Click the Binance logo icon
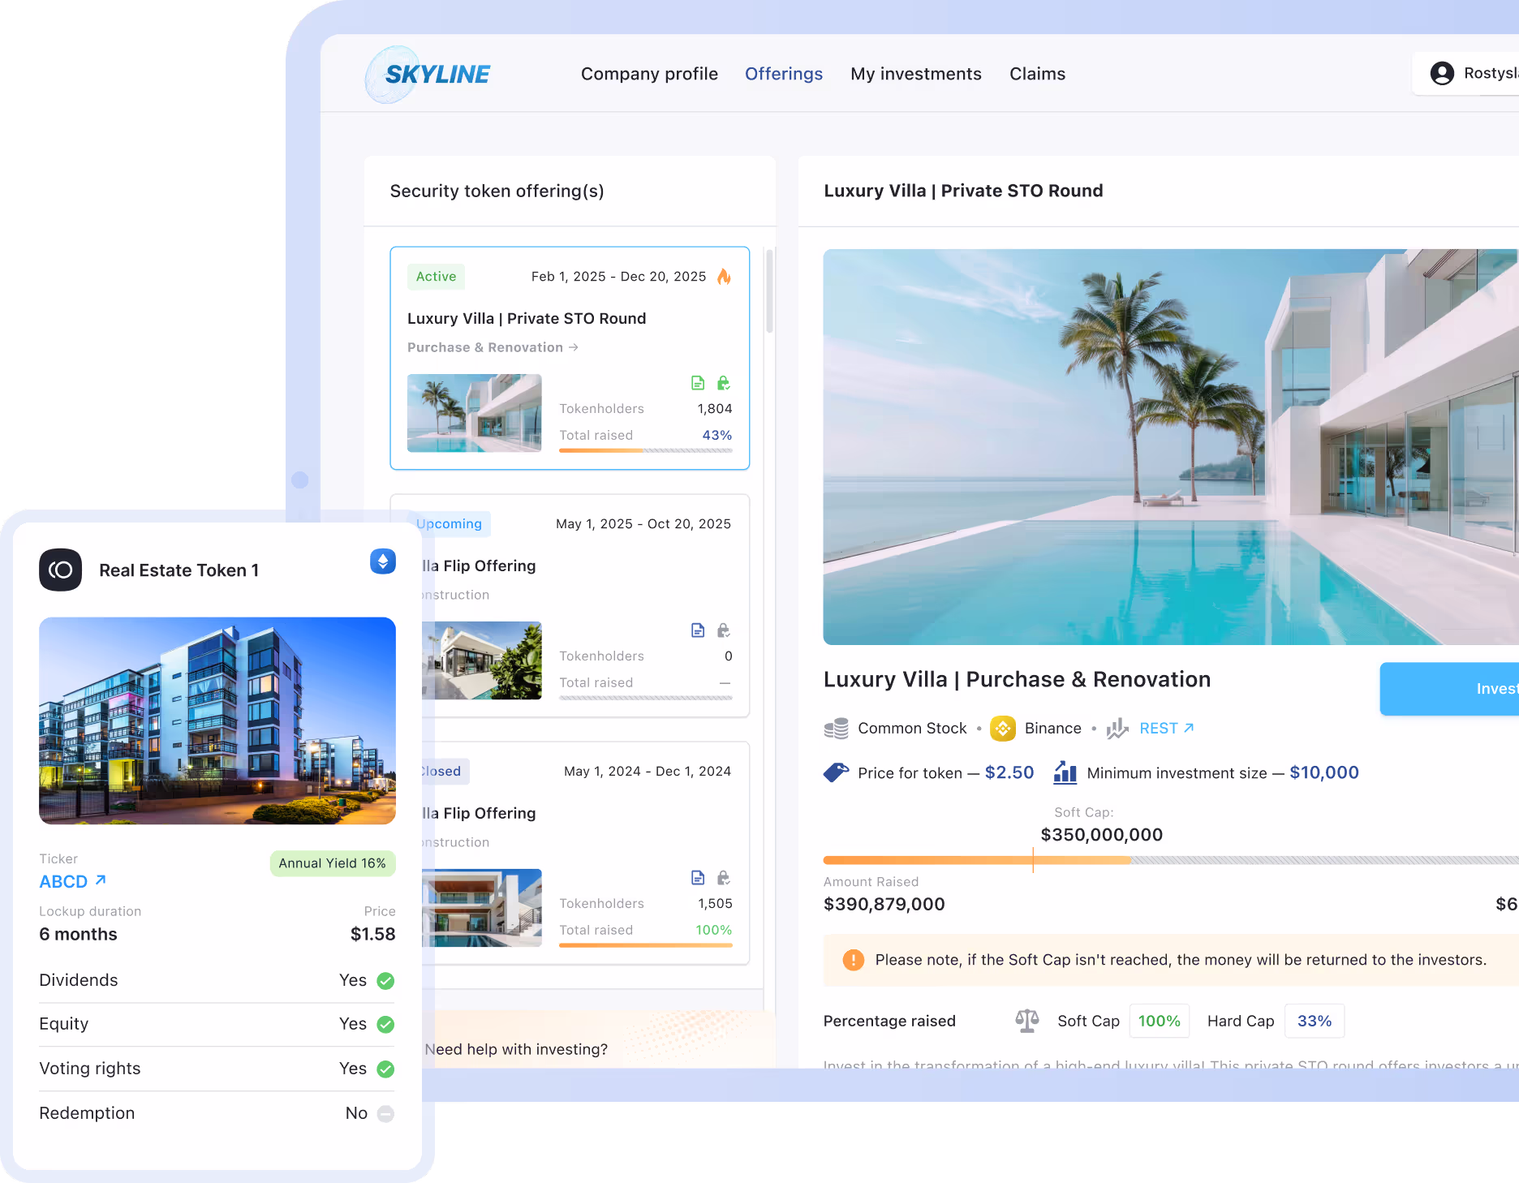Image resolution: width=1519 pixels, height=1183 pixels. tap(1003, 729)
